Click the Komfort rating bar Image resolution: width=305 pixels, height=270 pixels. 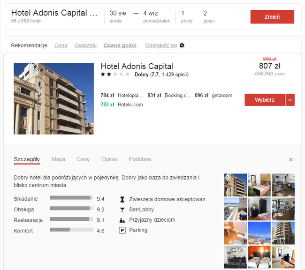71,230
